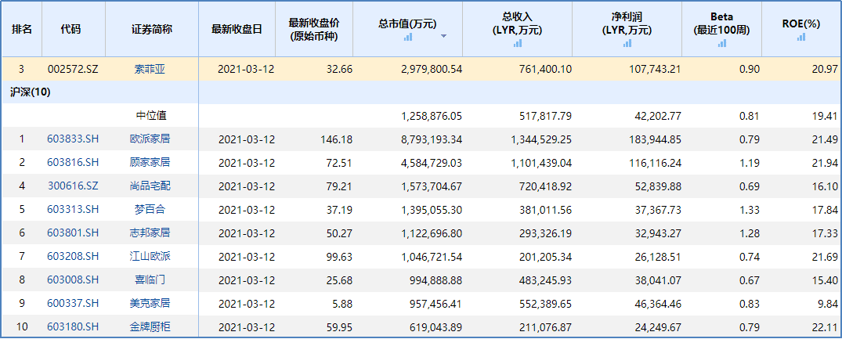
Task: Open stock code 603008.SH
Action: 73,279
